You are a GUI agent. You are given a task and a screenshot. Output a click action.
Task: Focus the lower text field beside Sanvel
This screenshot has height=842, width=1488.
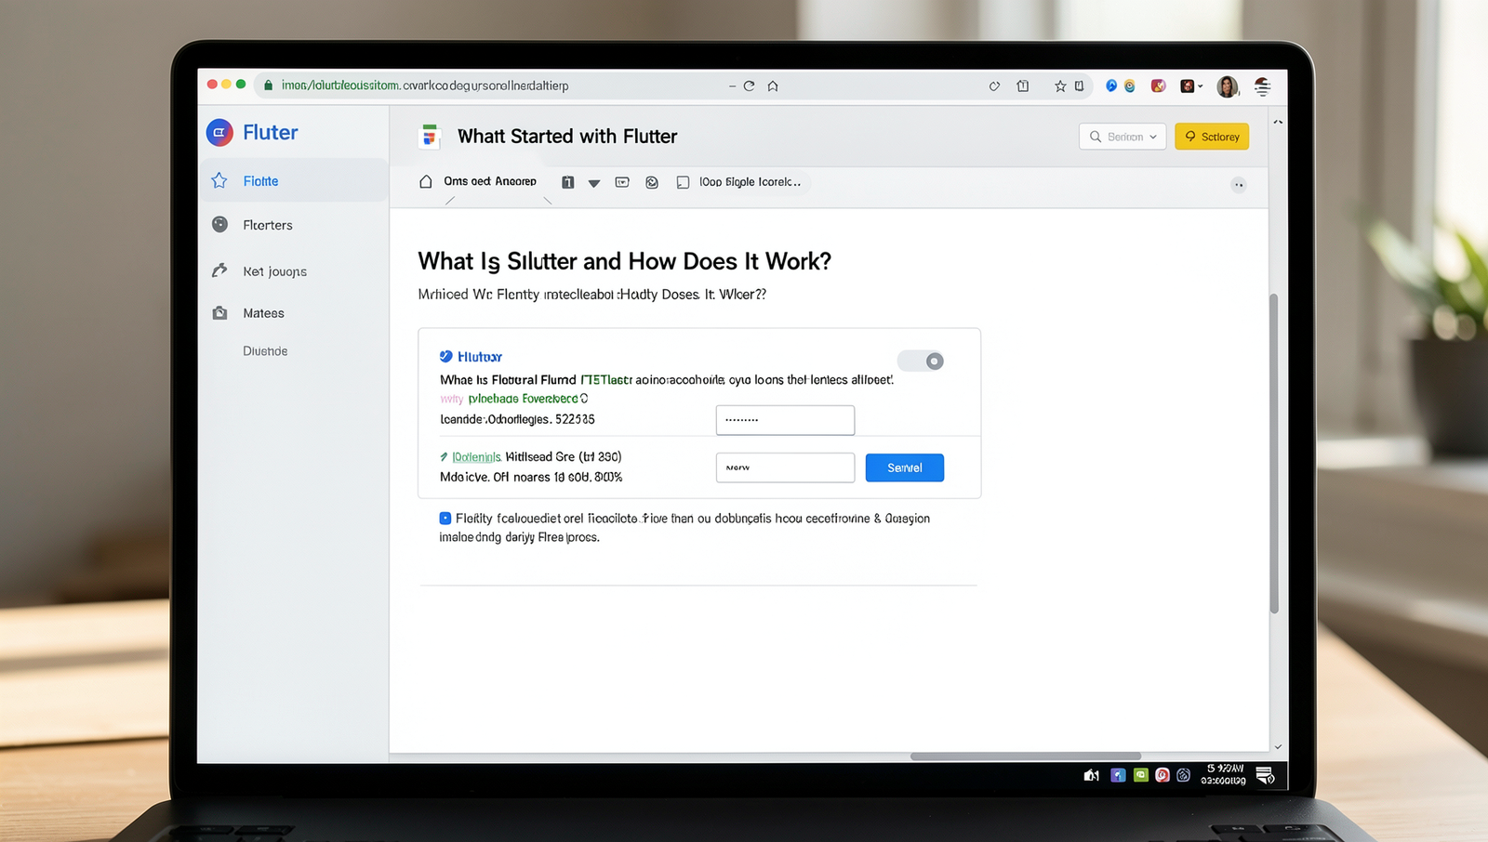pyautogui.click(x=785, y=467)
